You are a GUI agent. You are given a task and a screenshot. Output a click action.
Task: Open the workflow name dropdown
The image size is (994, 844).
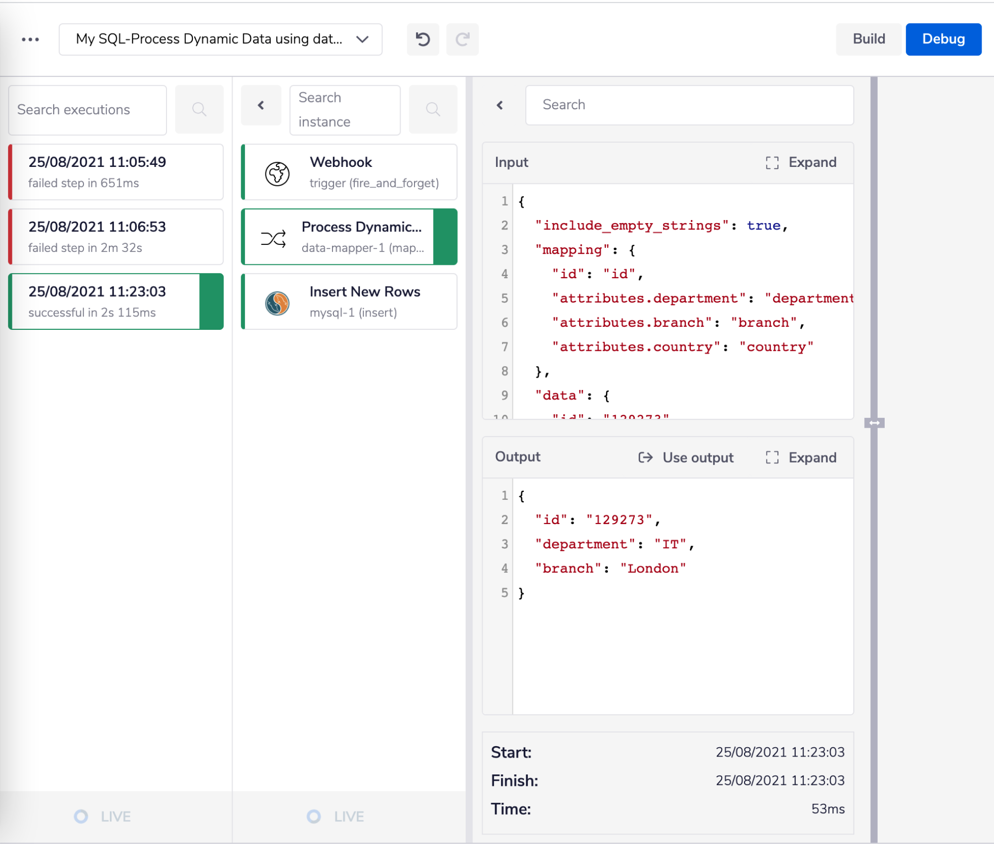pyautogui.click(x=362, y=39)
